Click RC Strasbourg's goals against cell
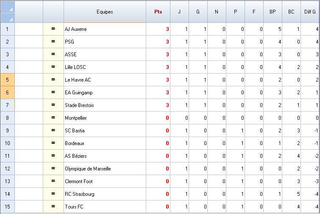320x214 pixels. tap(291, 194)
